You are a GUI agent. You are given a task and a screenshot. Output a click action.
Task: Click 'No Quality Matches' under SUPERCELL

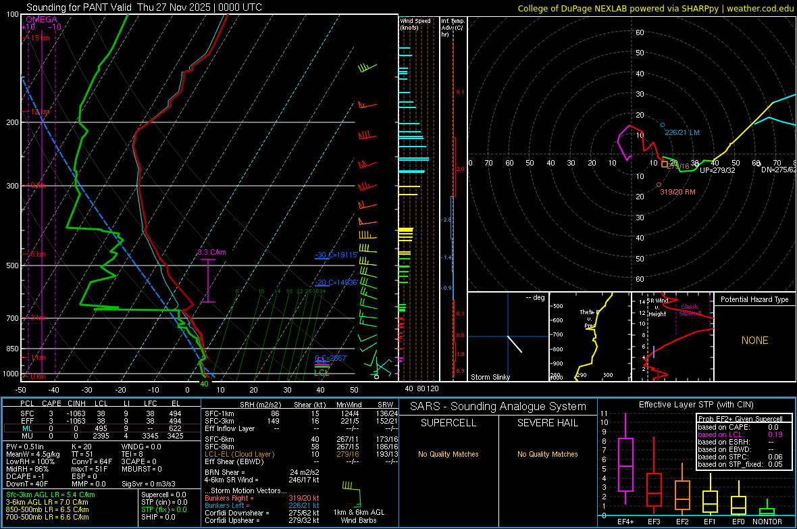click(x=448, y=454)
